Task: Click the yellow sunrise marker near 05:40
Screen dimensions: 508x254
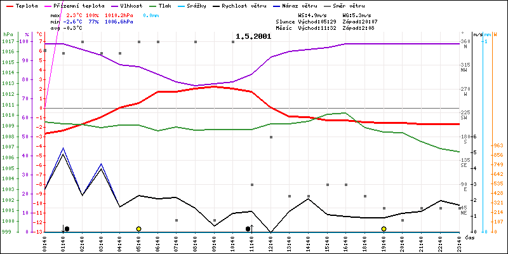Action: [138, 229]
